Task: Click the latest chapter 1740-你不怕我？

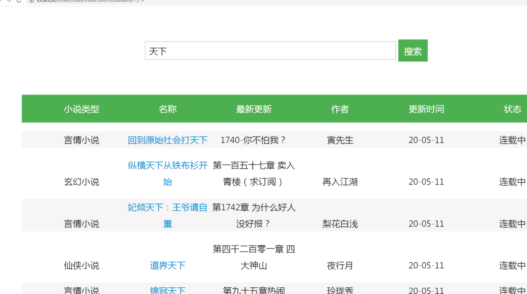Action: 254,140
